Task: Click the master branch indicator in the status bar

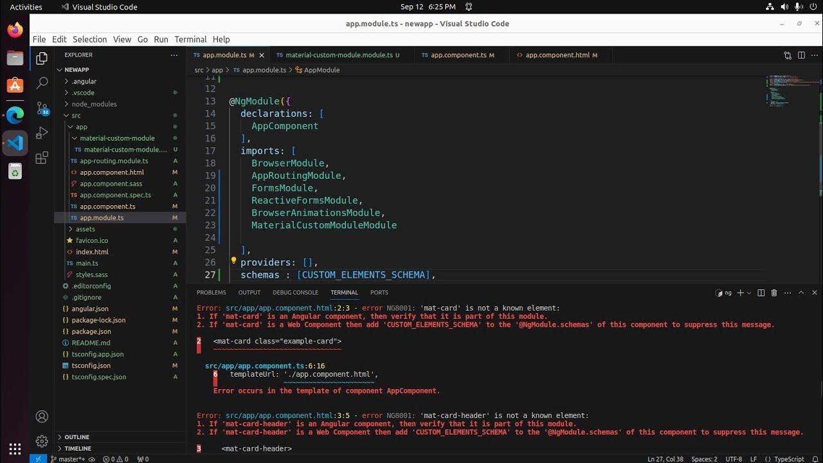Action: [x=66, y=459]
